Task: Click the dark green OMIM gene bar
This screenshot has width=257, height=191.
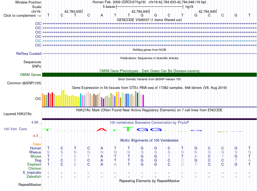Action: pos(149,75)
